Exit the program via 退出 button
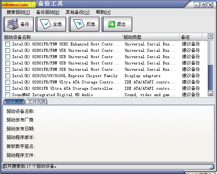Screen dimensions: 217x174 (x=117, y=24)
